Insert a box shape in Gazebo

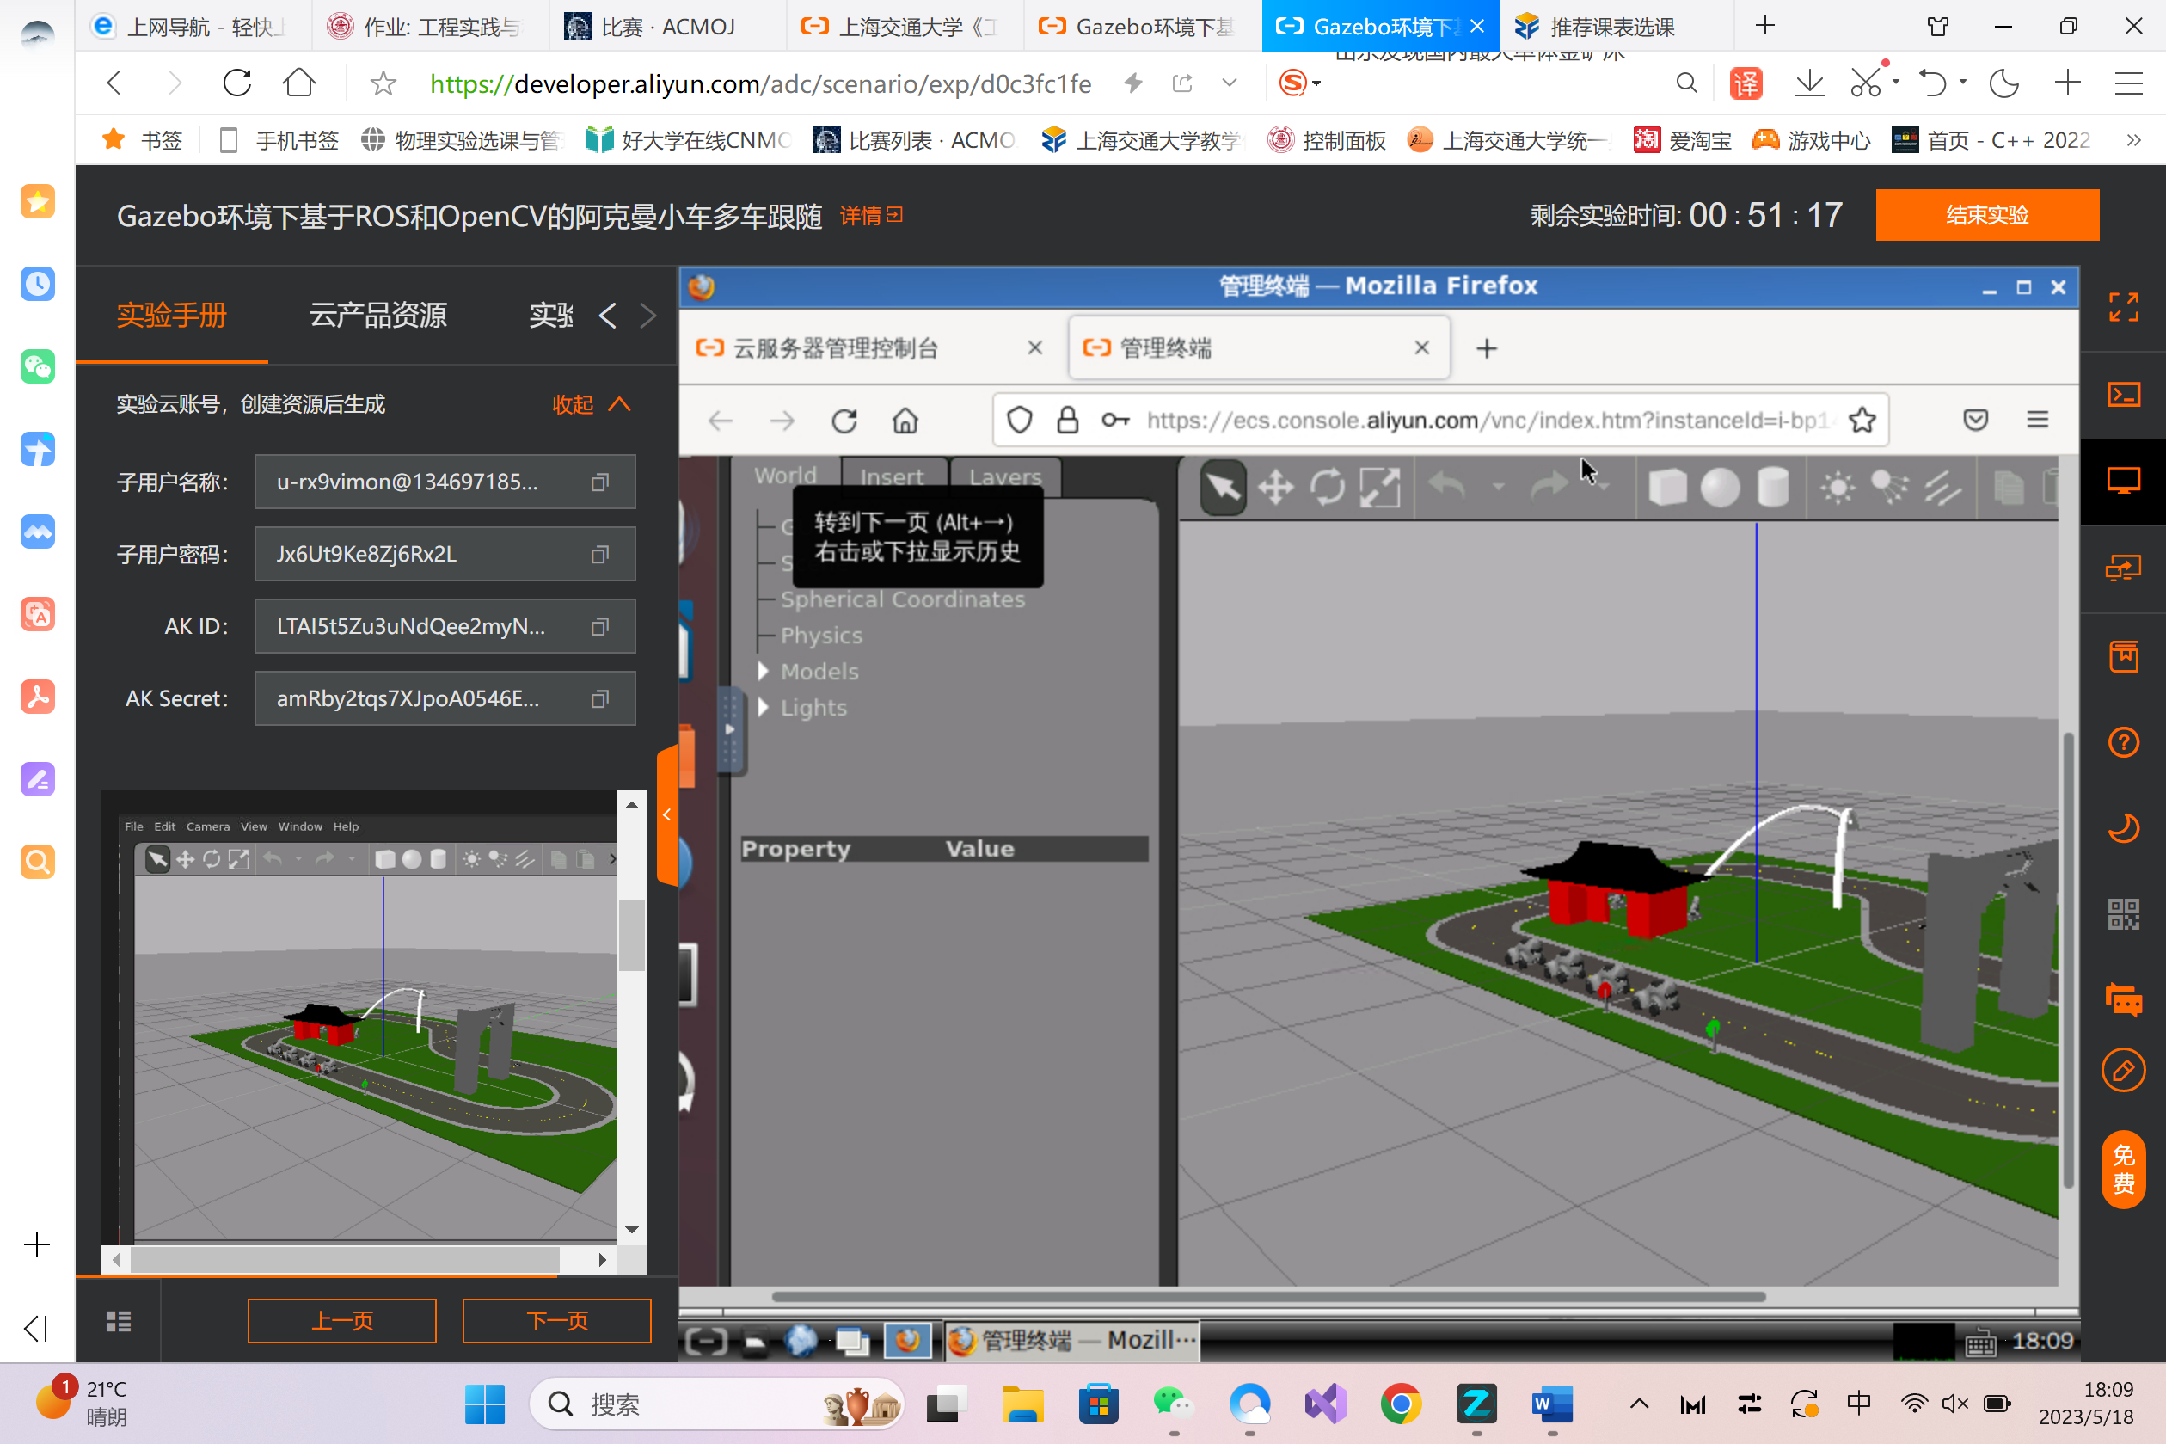(1667, 487)
